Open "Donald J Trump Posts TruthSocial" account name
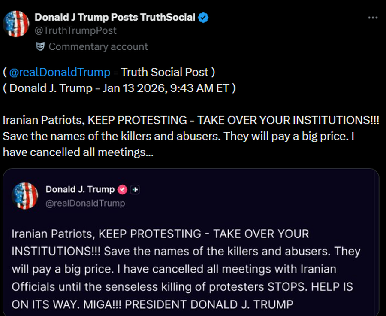 click(x=115, y=18)
